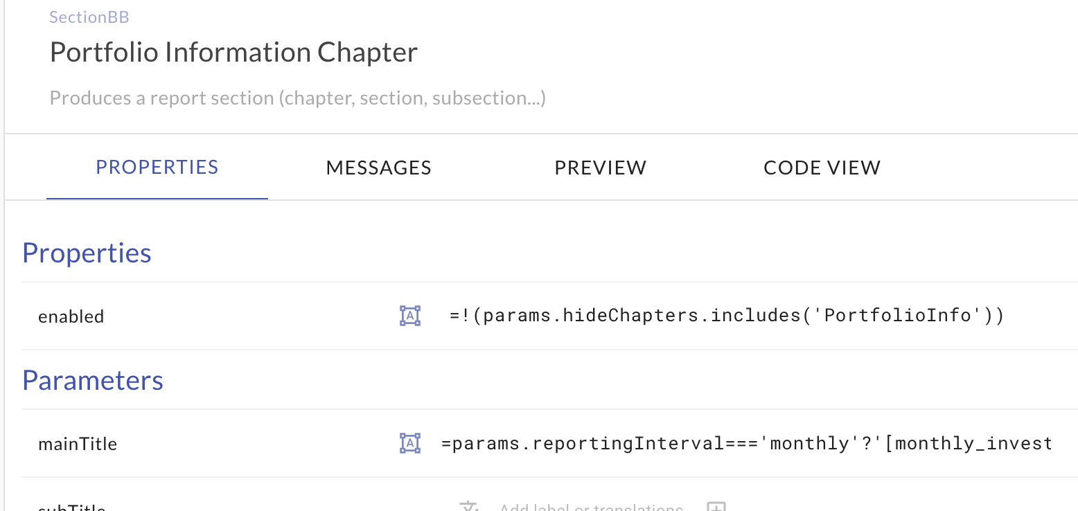Image resolution: width=1078 pixels, height=511 pixels.
Task: Go to the CODE VIEW tab
Action: (x=822, y=168)
